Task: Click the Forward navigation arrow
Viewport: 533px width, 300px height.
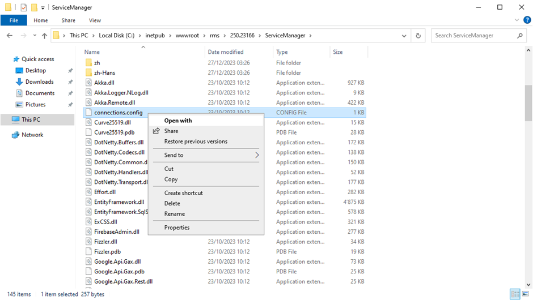Action: click(x=23, y=35)
